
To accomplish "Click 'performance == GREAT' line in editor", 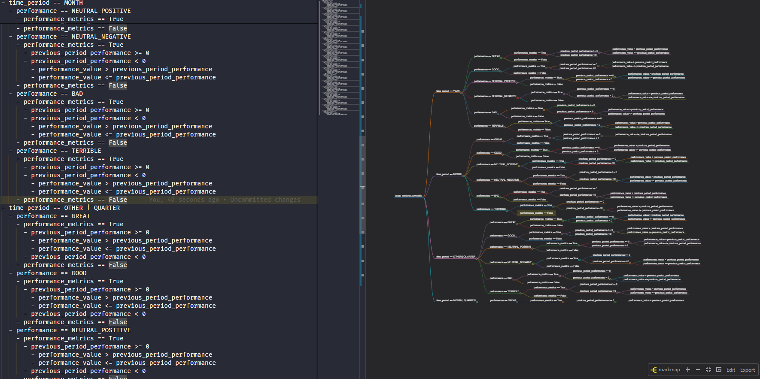I will coord(53,216).
